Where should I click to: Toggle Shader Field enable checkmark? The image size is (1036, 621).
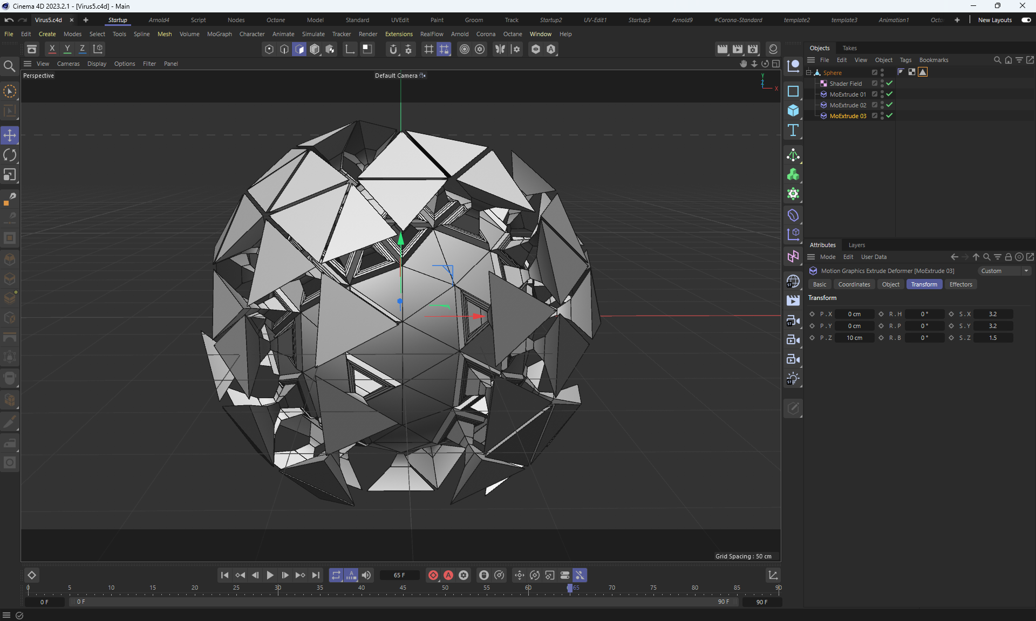coord(889,84)
